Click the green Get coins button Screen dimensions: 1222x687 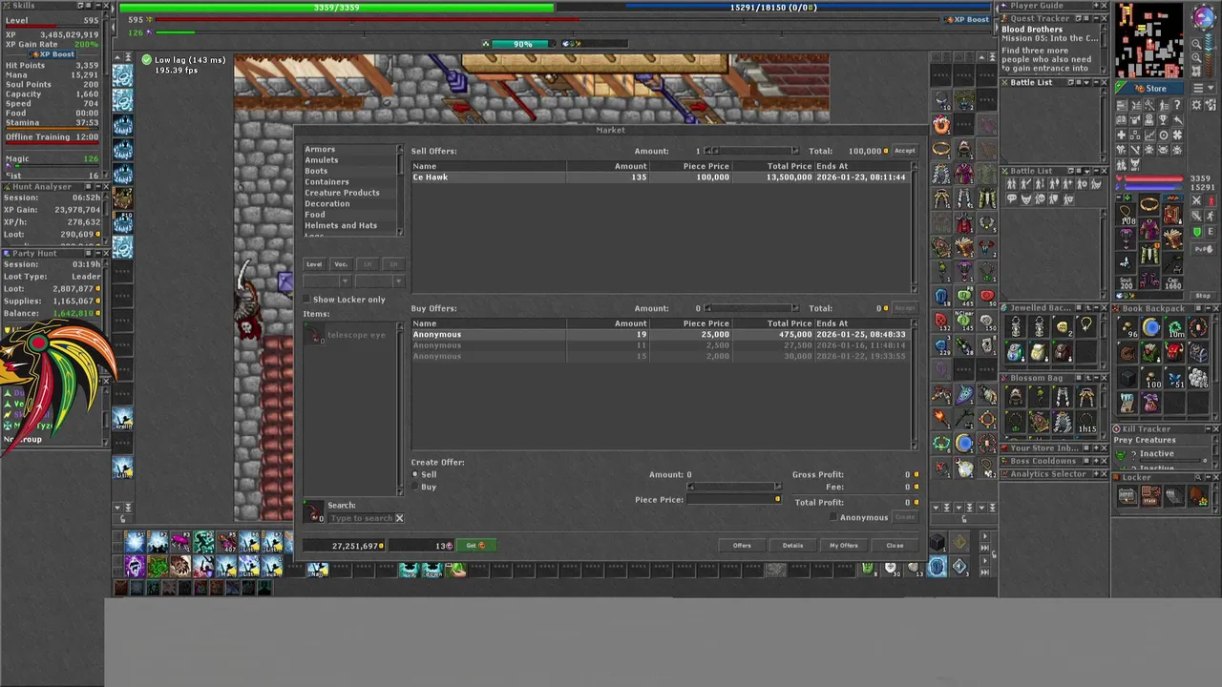click(x=476, y=546)
